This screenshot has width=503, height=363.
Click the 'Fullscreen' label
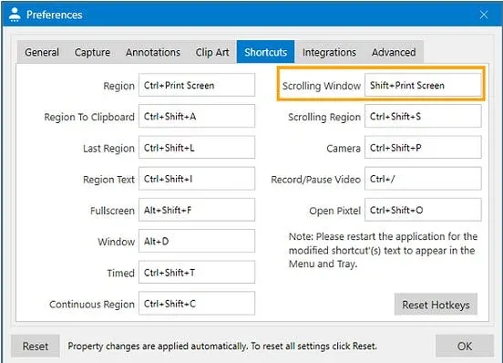coord(112,211)
